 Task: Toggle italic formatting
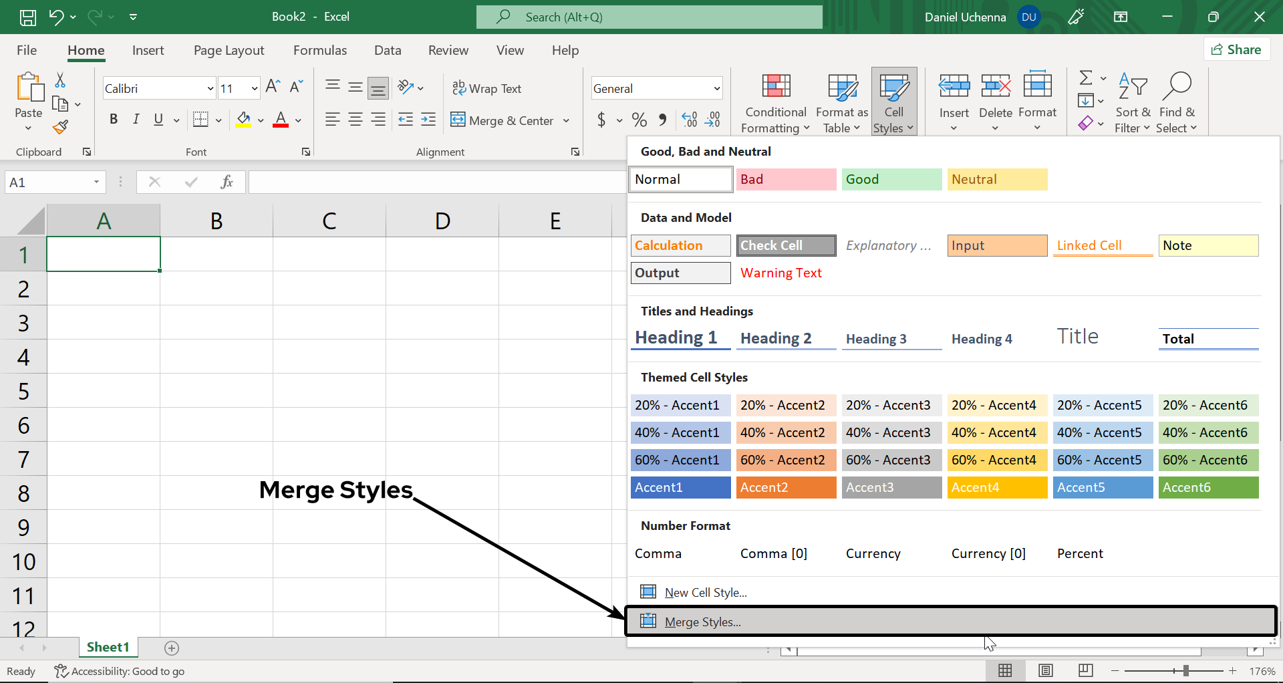[136, 120]
